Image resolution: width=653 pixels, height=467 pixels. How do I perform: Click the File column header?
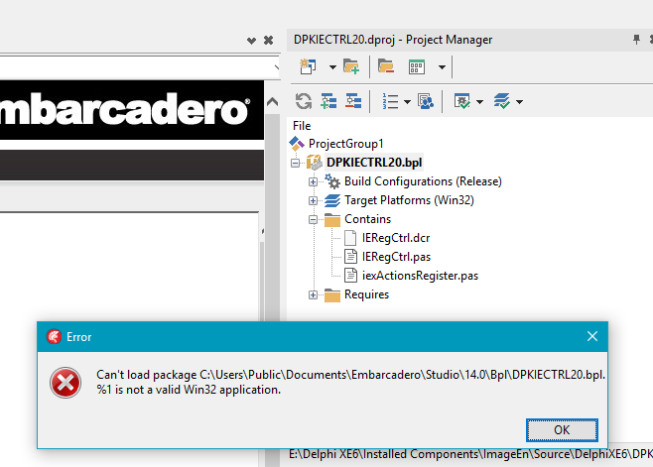click(302, 126)
